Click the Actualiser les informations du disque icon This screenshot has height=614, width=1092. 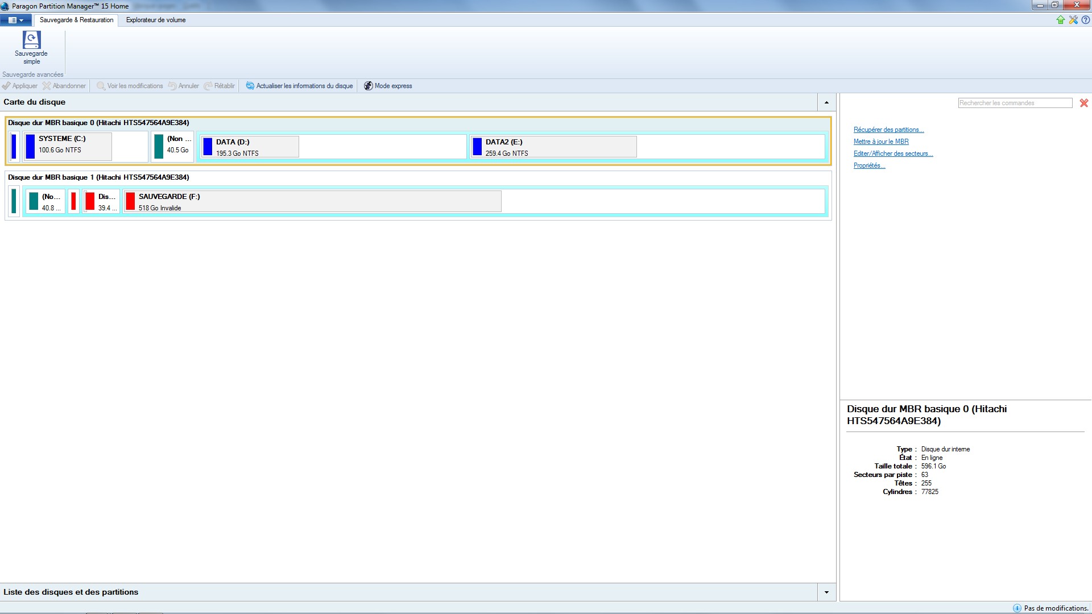(x=250, y=86)
